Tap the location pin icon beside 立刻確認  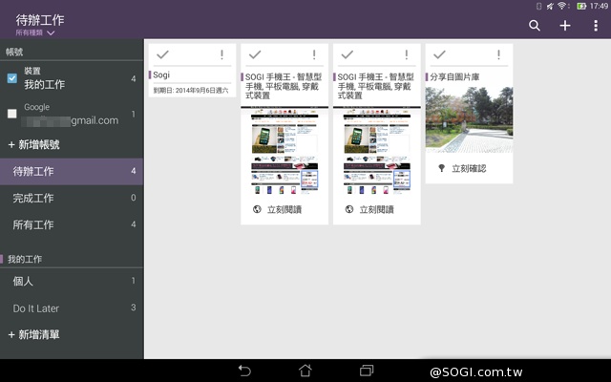click(x=441, y=168)
